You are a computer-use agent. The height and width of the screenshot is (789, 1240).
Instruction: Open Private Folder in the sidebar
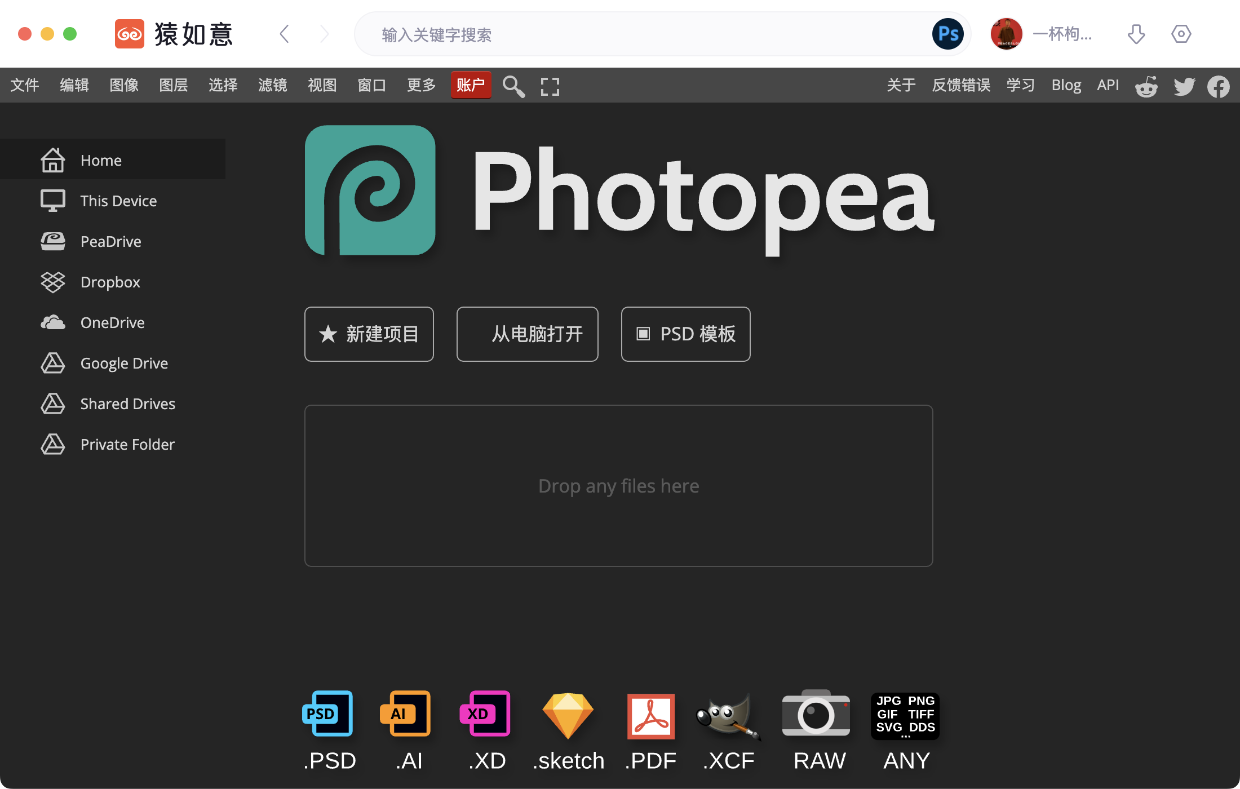[113, 444]
